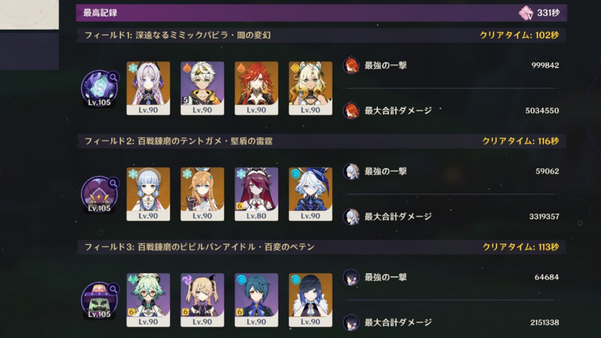The image size is (601, 338).
Task: Select the red-haired pyro character card in Field 1
Action: click(256, 88)
